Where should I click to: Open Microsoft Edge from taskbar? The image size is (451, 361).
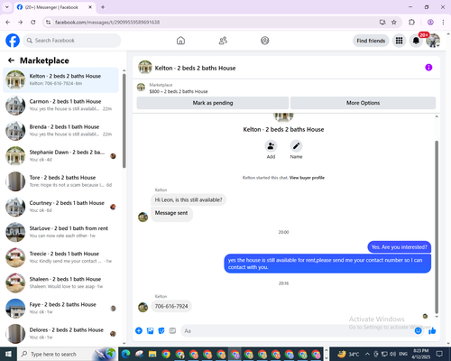pyautogui.click(x=125, y=354)
